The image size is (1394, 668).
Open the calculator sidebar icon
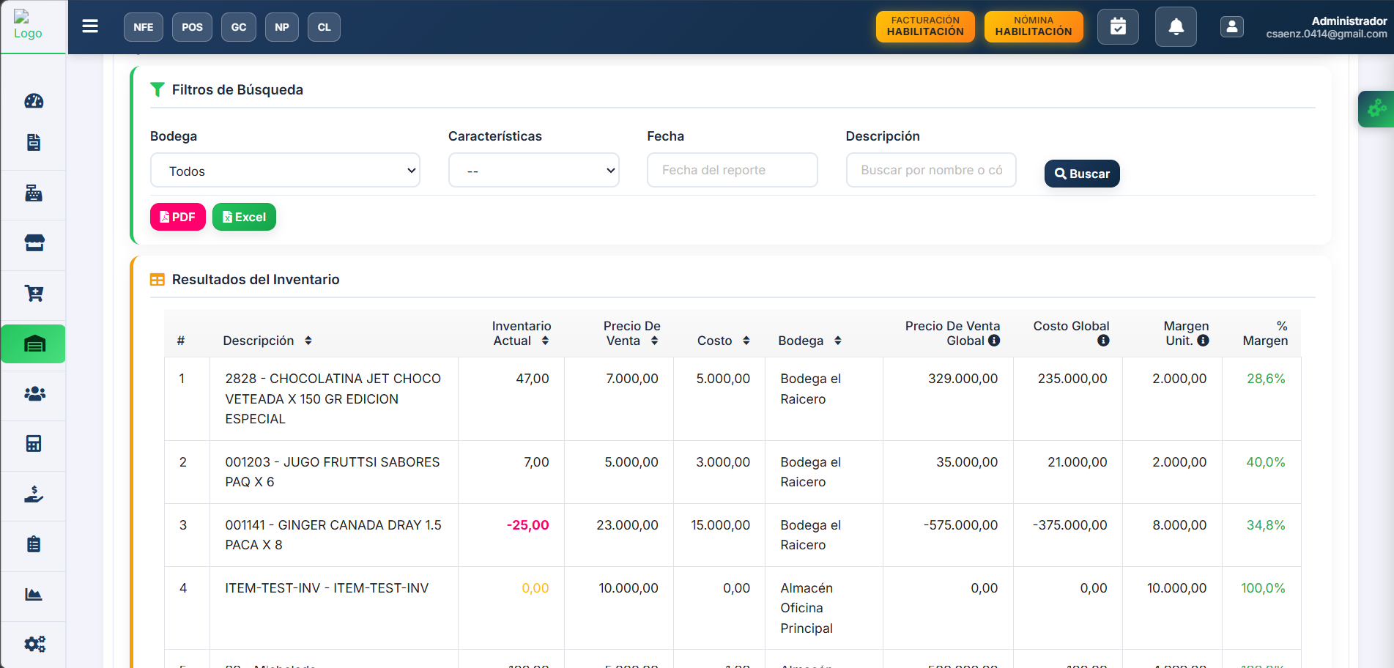pos(34,444)
